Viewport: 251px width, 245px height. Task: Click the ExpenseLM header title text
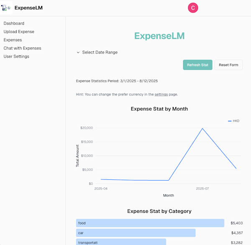tap(28, 8)
